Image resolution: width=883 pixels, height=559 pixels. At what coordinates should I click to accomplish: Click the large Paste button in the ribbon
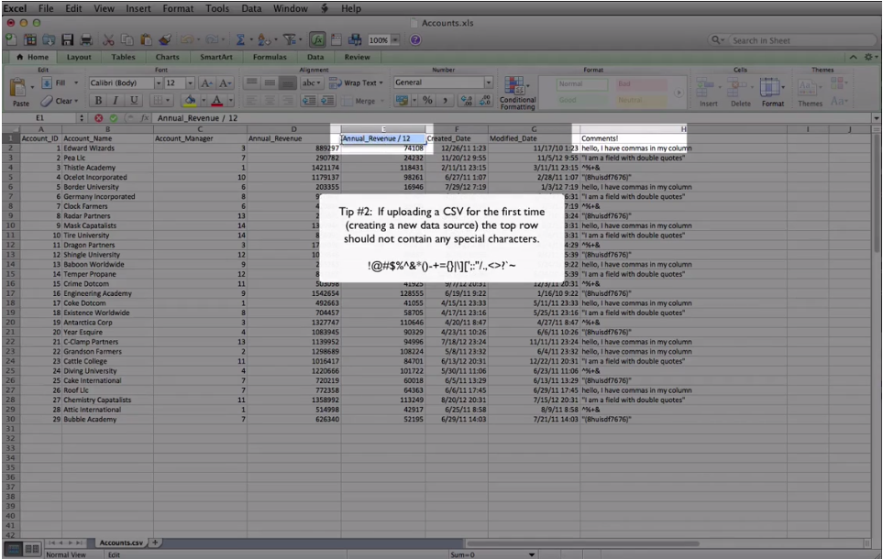[x=20, y=93]
